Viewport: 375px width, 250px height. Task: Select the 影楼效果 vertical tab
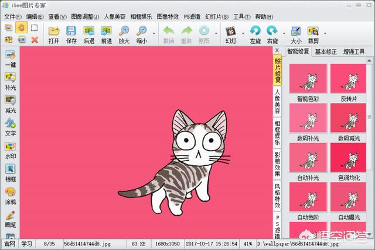click(277, 164)
